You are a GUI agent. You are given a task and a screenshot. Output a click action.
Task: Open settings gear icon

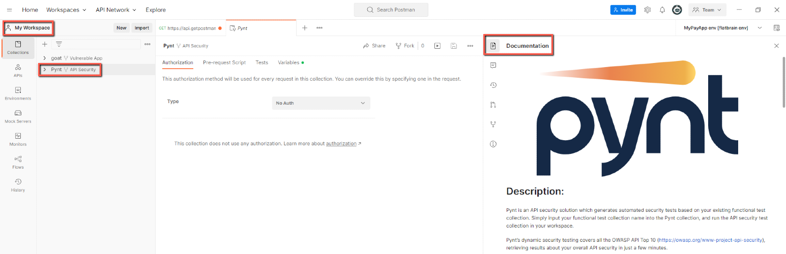coord(648,10)
